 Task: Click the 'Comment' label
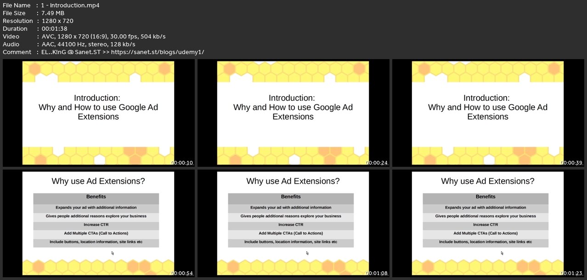[x=17, y=52]
